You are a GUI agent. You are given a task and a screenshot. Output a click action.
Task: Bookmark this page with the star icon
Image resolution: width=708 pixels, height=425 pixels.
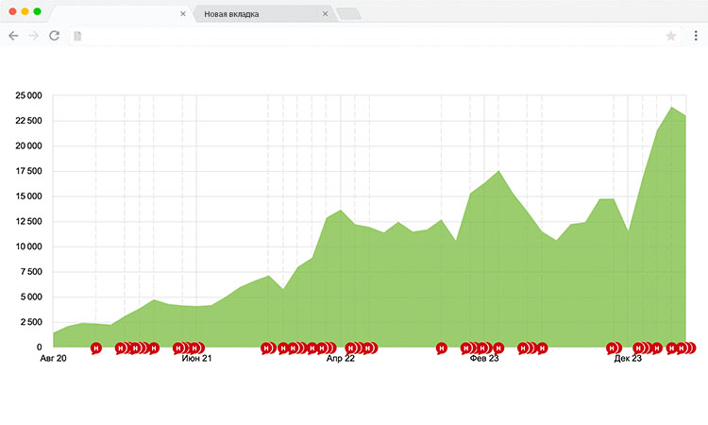tap(671, 36)
